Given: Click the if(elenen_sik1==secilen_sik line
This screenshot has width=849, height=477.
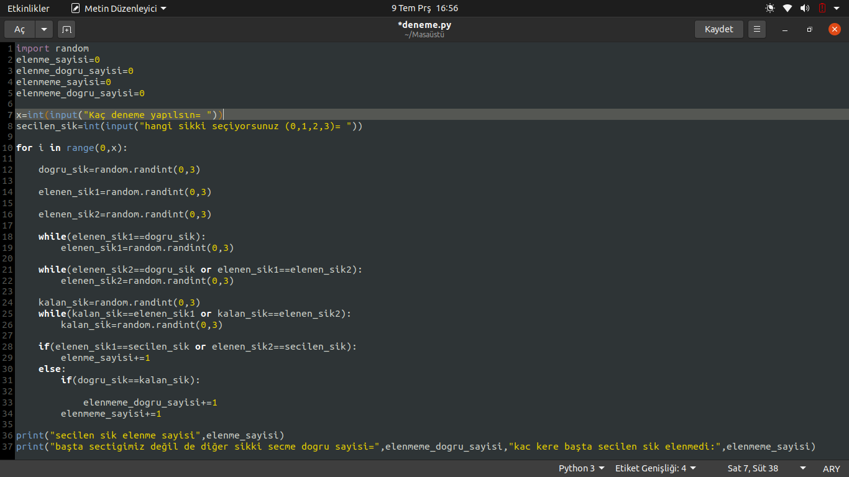Looking at the screenshot, I should pyautogui.click(x=198, y=347).
